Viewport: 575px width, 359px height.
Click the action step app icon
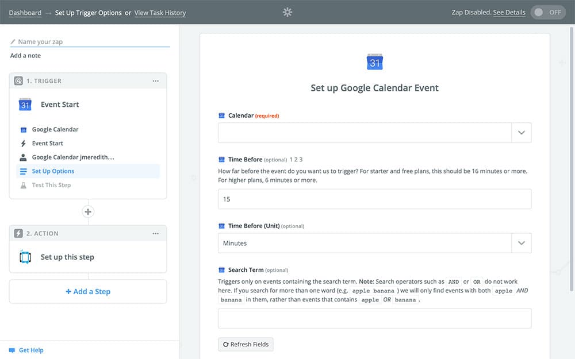[x=25, y=257]
